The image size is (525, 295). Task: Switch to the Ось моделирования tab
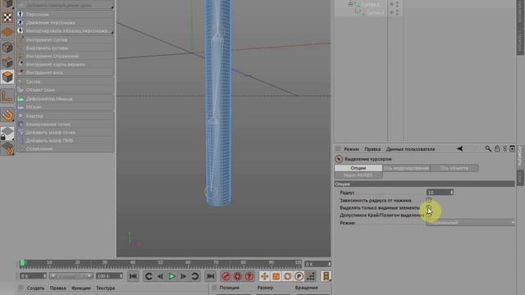coord(406,168)
